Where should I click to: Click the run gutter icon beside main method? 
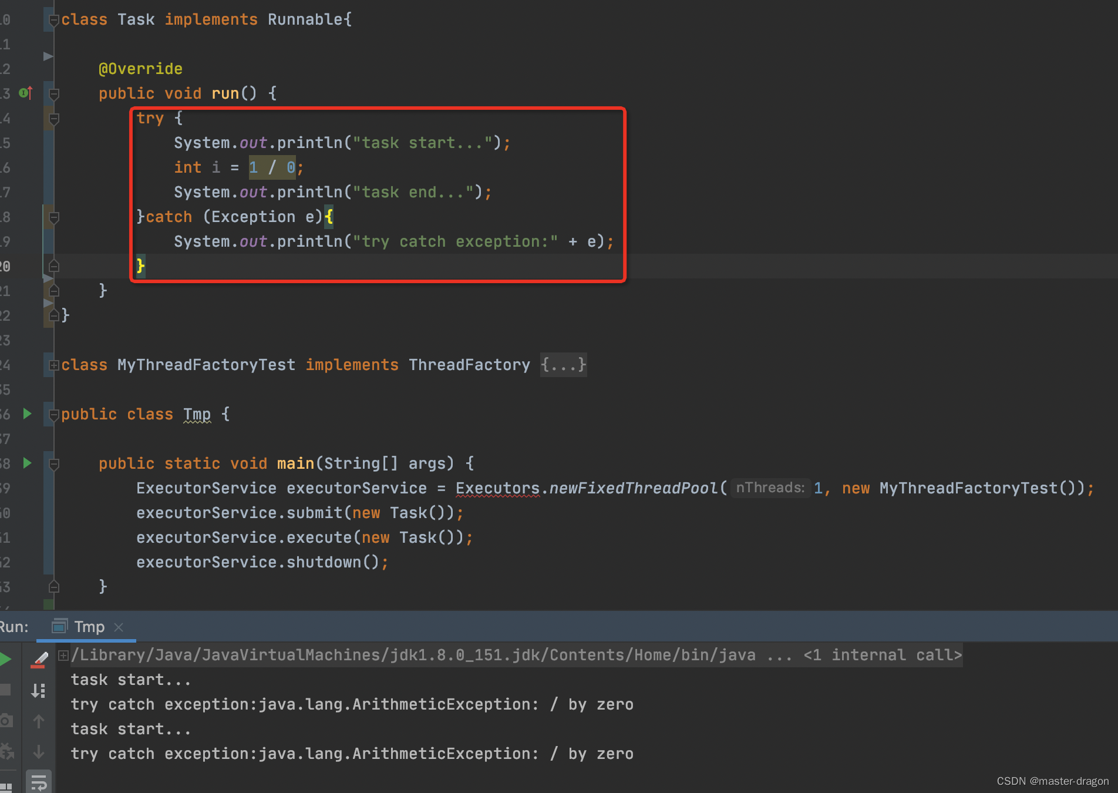(27, 463)
